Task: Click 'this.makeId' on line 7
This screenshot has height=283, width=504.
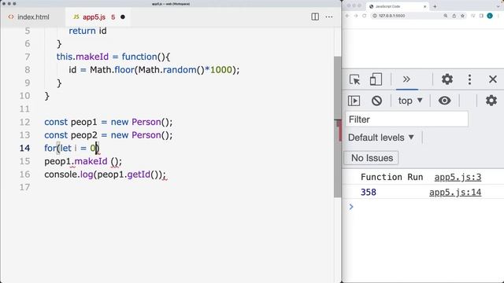Action: pos(82,57)
